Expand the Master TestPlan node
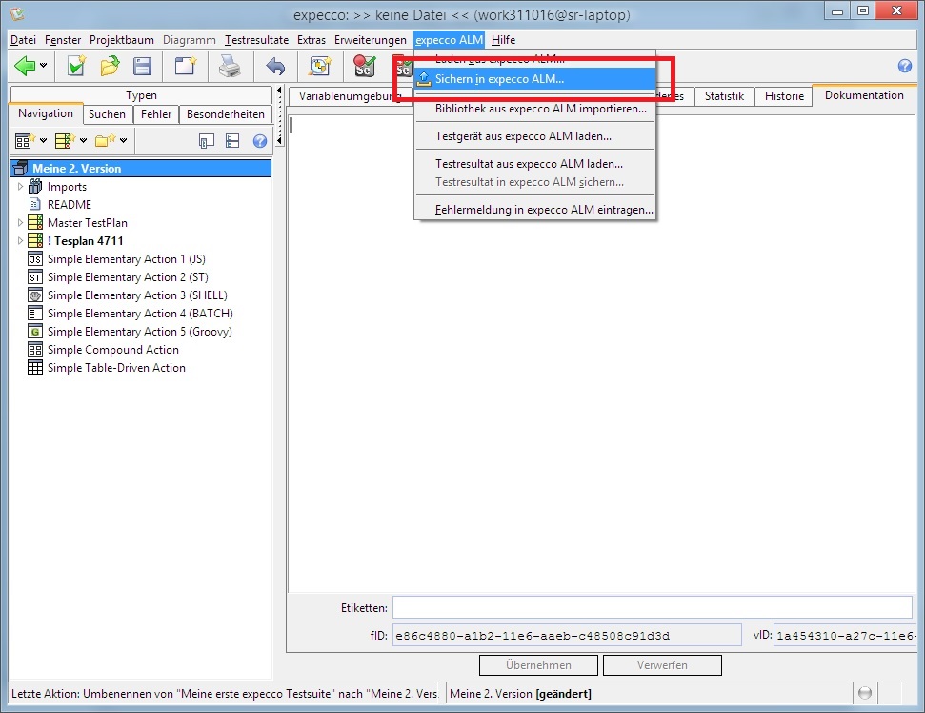 pyautogui.click(x=21, y=223)
